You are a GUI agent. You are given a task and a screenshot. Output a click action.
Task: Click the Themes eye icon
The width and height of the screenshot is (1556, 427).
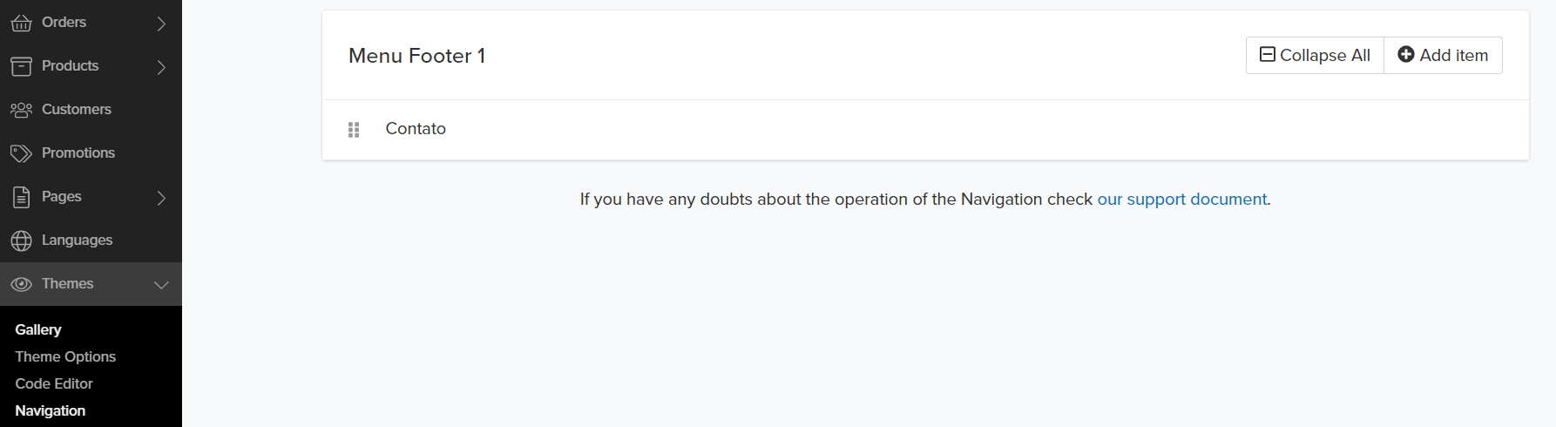click(x=21, y=284)
